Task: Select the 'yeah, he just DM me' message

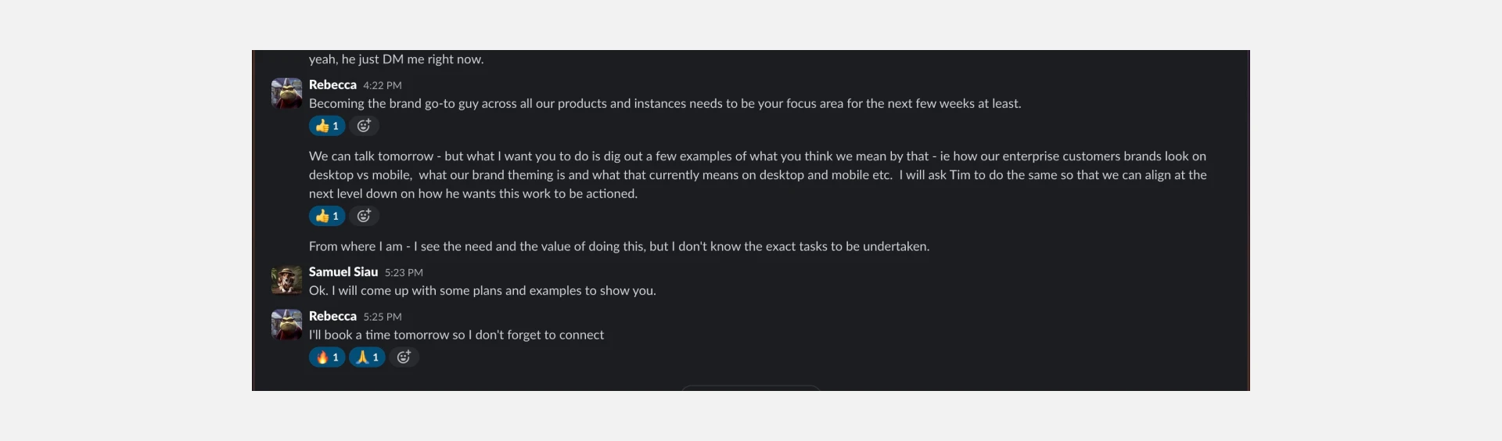Action: (396, 59)
